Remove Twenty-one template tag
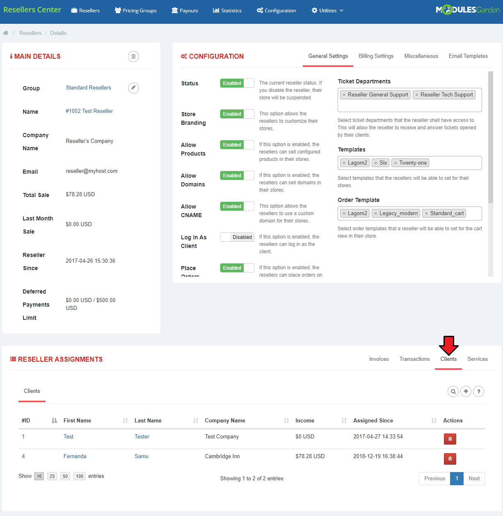 click(x=395, y=163)
